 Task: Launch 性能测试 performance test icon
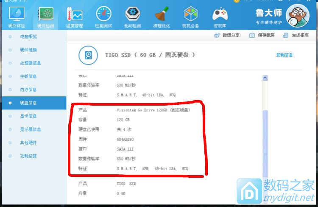click(103, 17)
